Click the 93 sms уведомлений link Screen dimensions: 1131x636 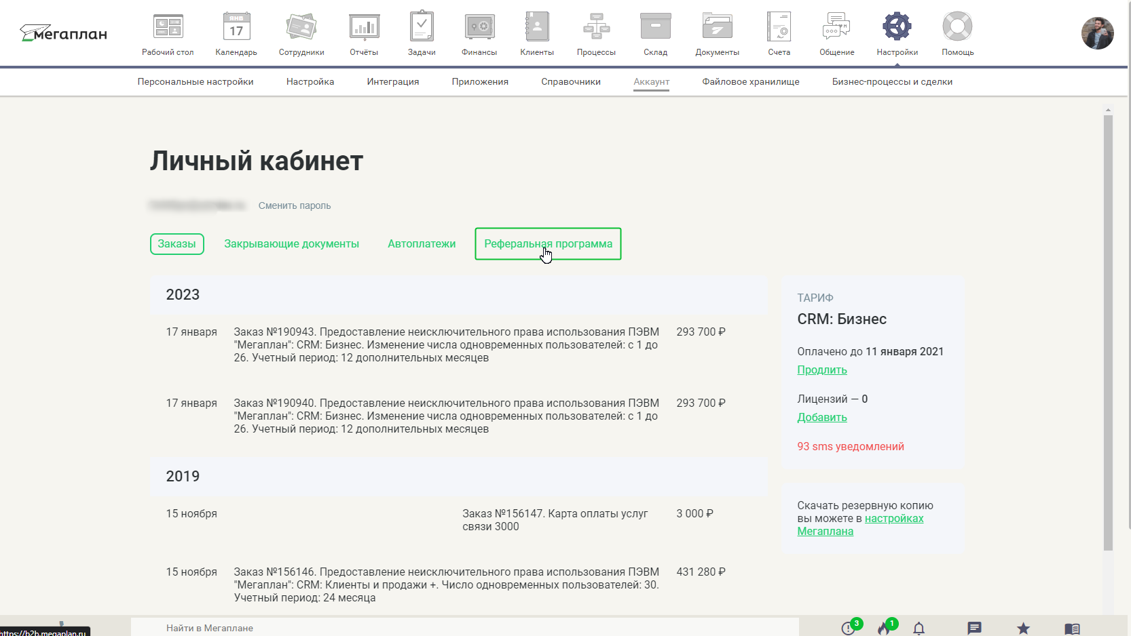pyautogui.click(x=851, y=446)
